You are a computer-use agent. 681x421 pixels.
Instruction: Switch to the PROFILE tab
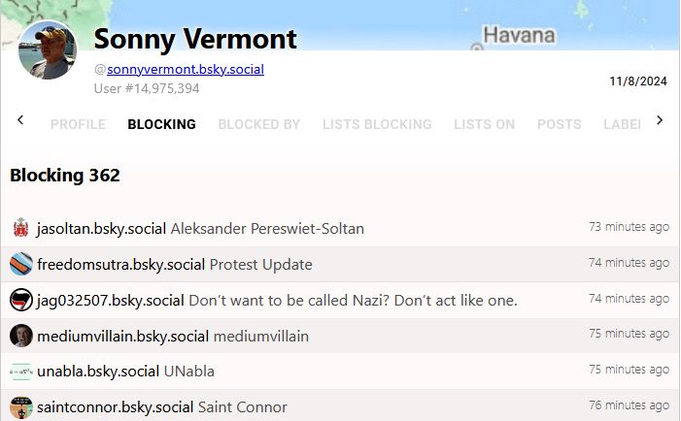tap(78, 124)
